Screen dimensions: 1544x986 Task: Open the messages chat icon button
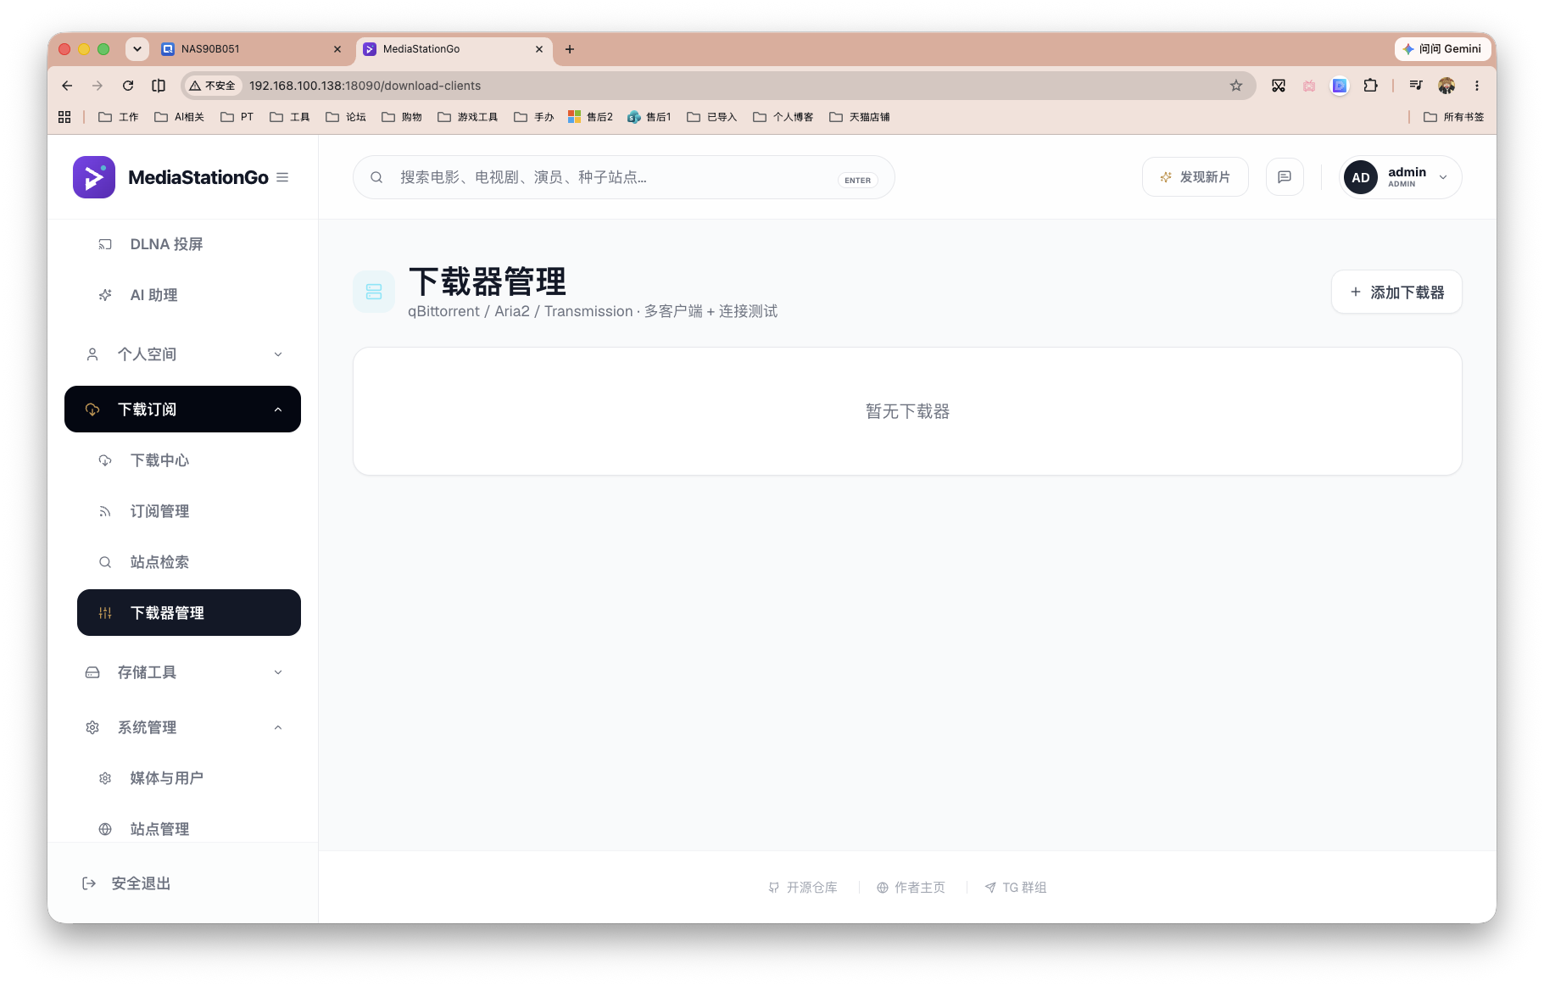pos(1285,177)
